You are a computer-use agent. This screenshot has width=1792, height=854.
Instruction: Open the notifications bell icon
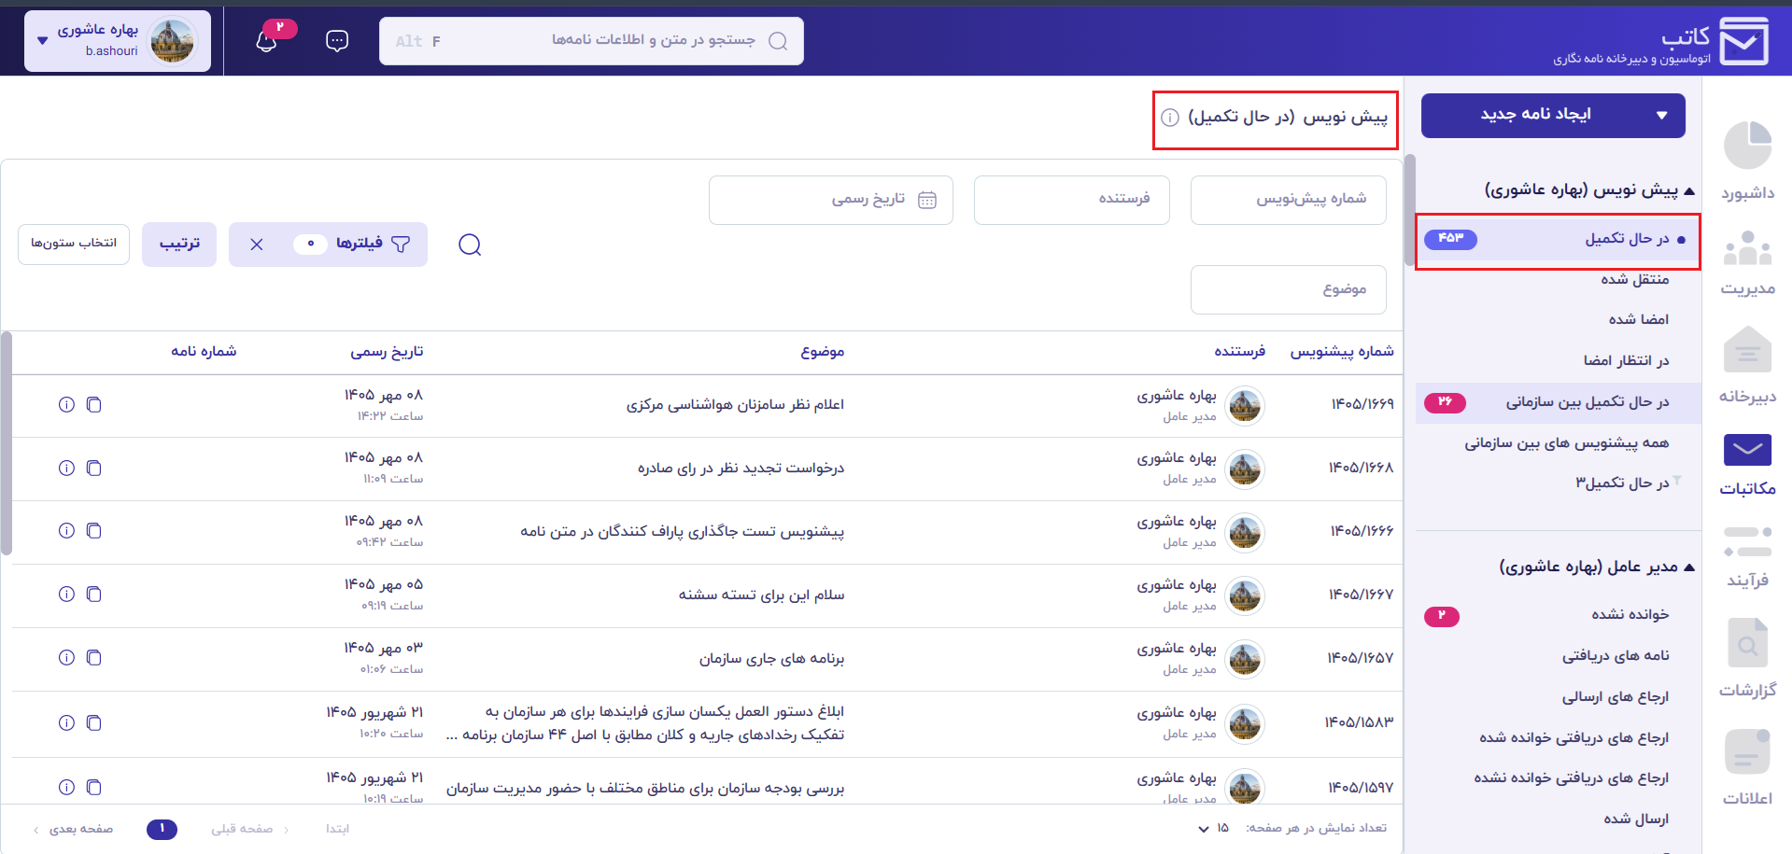[x=267, y=41]
